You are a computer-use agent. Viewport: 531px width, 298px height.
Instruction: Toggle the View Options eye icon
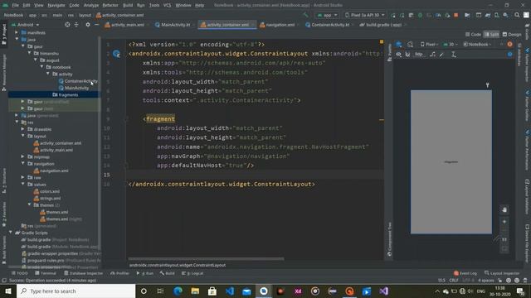(x=398, y=54)
